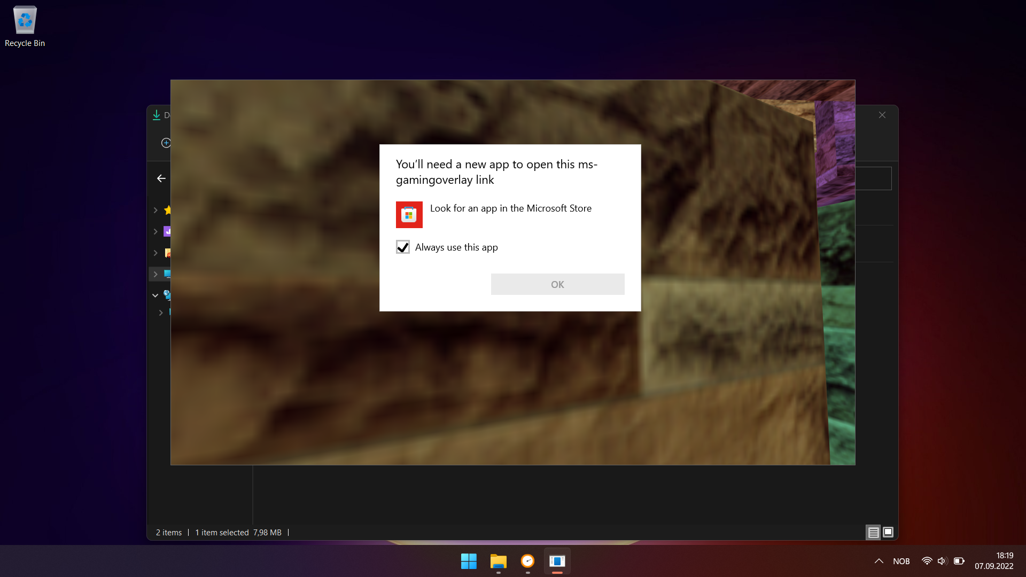Select the Network globe icon

[167, 295]
